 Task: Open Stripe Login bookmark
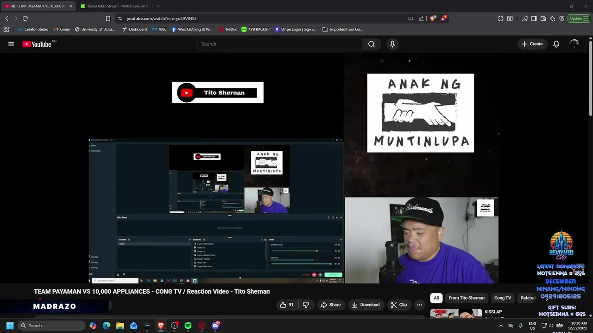point(295,29)
